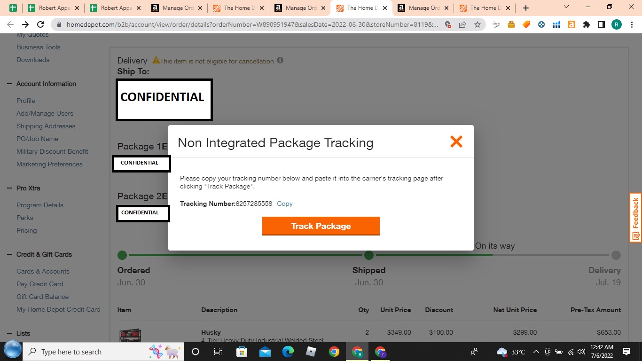Switch to the pinned Google Sheets tab

click(x=13, y=8)
